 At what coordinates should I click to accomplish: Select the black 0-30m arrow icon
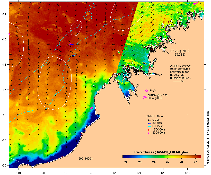point(149,120)
